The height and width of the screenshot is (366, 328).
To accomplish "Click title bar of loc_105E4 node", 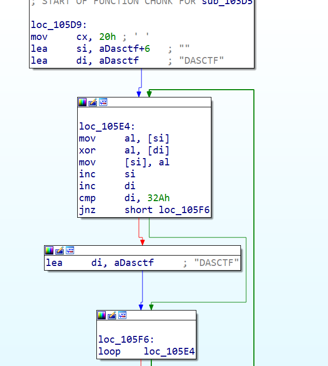I will (x=145, y=102).
